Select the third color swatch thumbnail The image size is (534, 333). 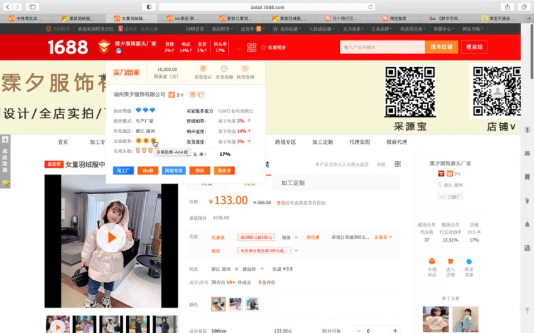click(x=252, y=304)
